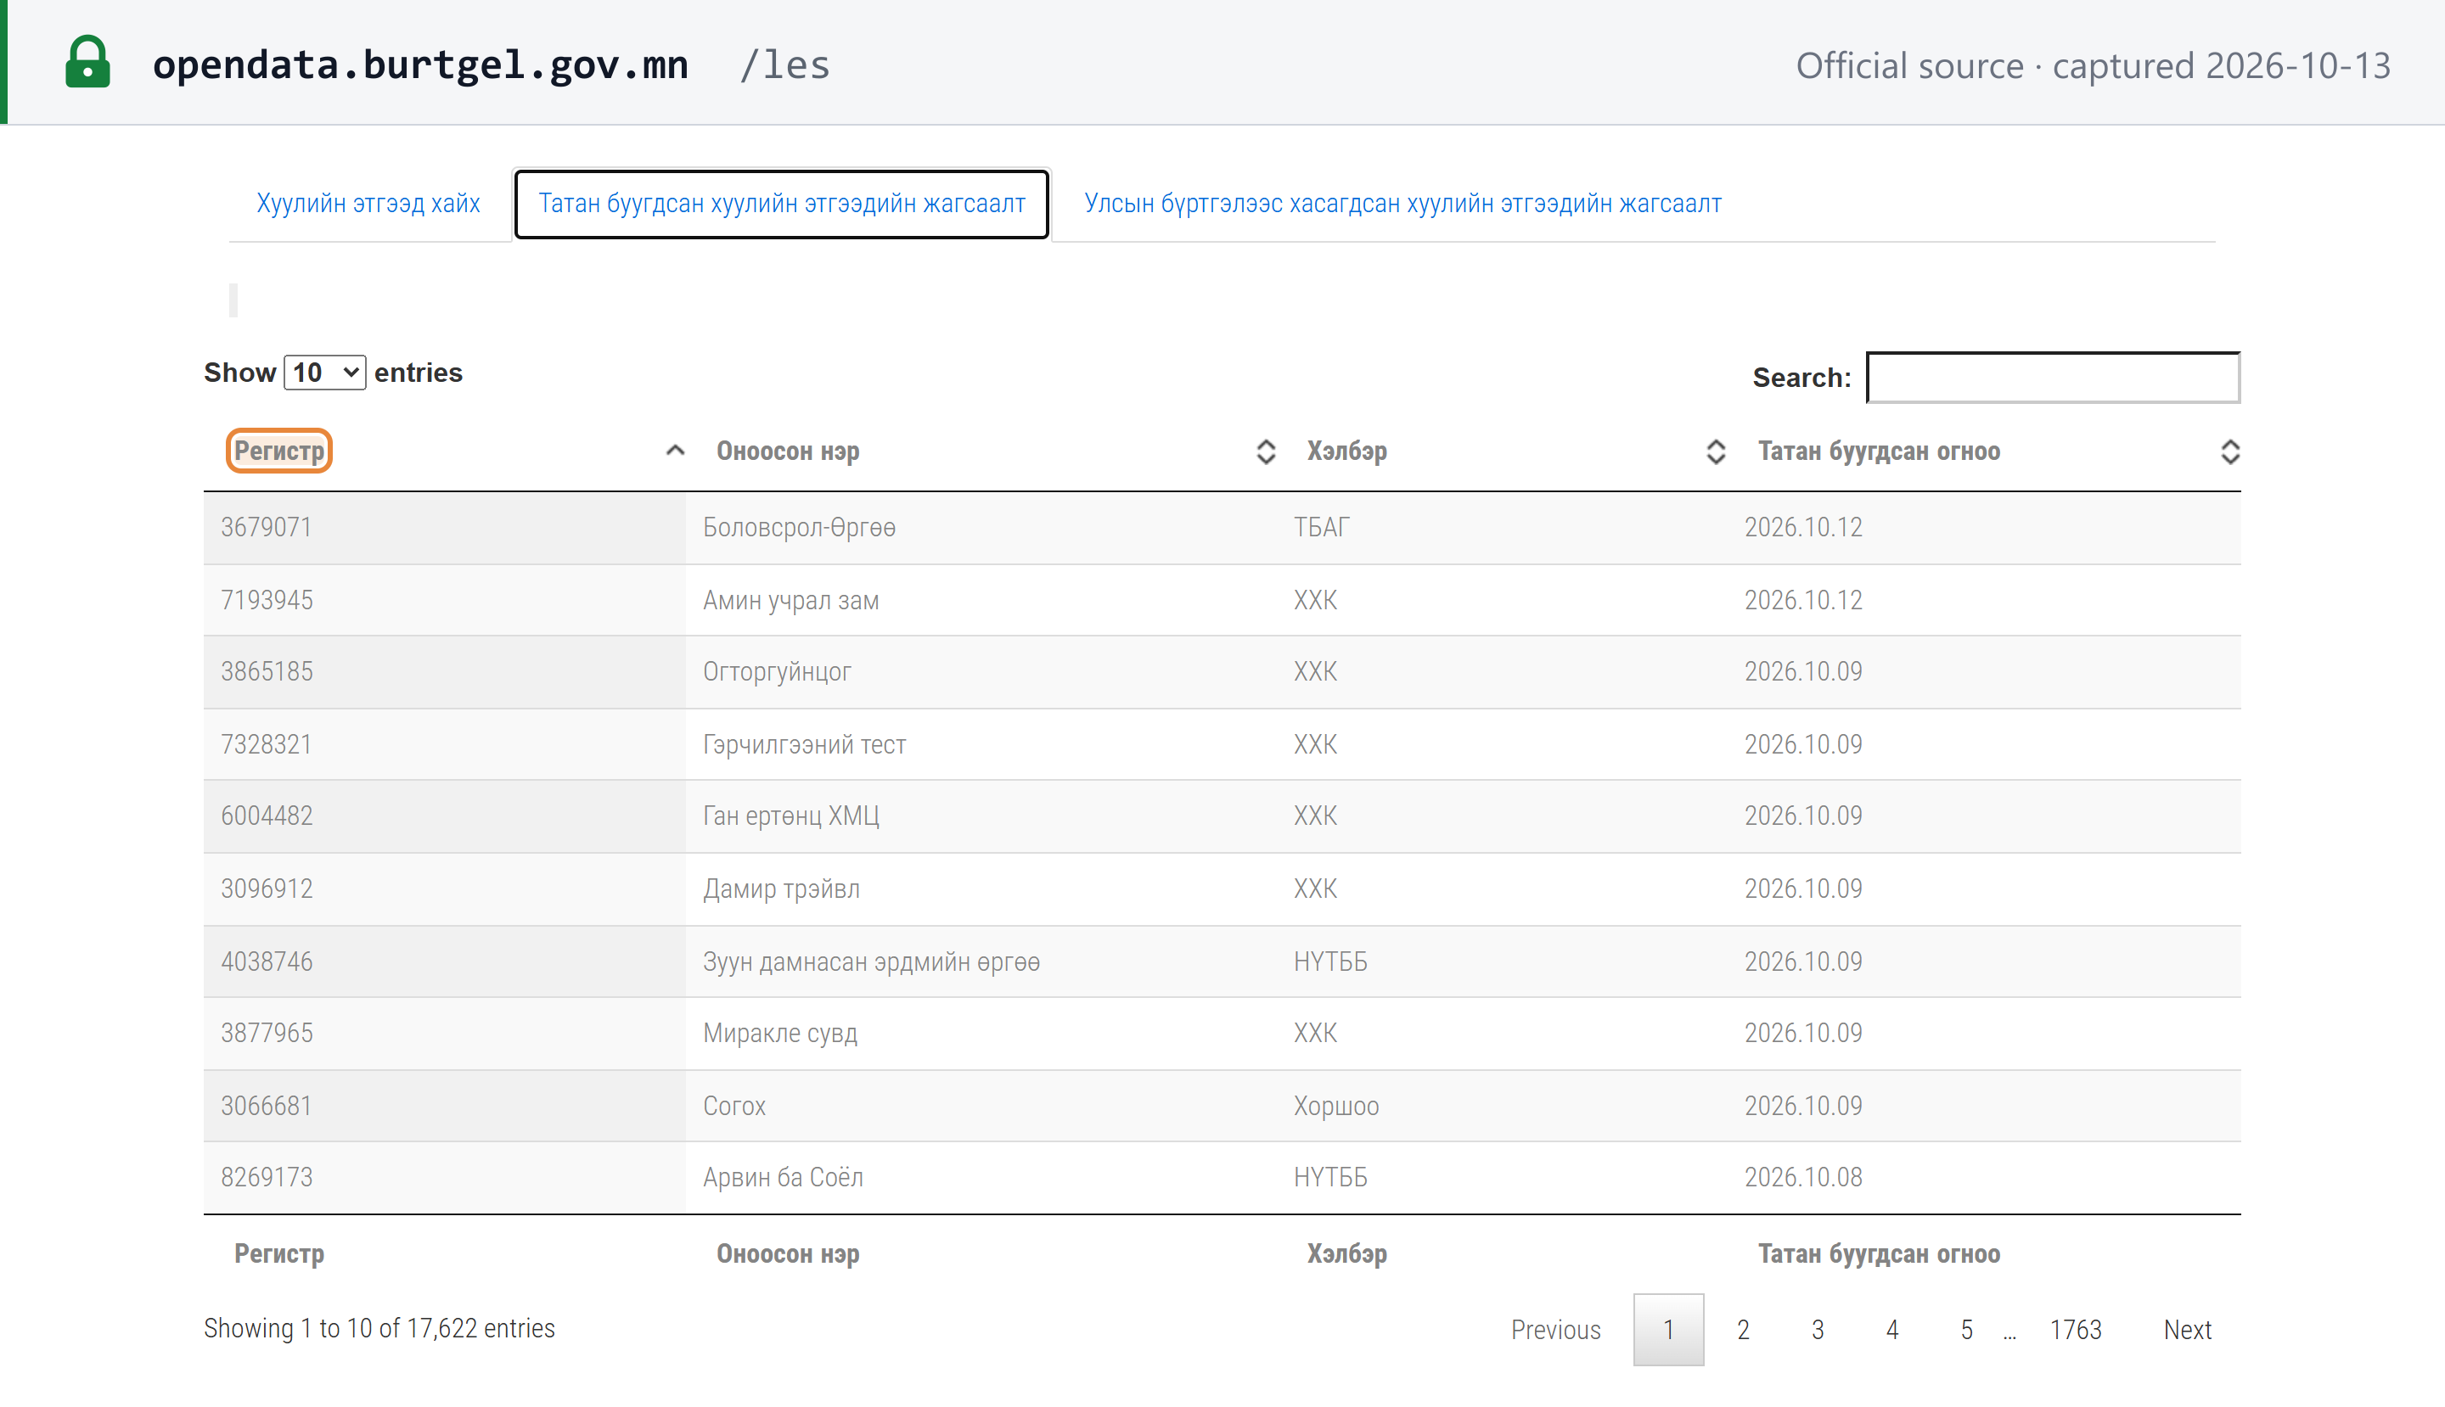This screenshot has height=1407, width=2445.
Task: Go to the Previous page
Action: tap(1555, 1330)
